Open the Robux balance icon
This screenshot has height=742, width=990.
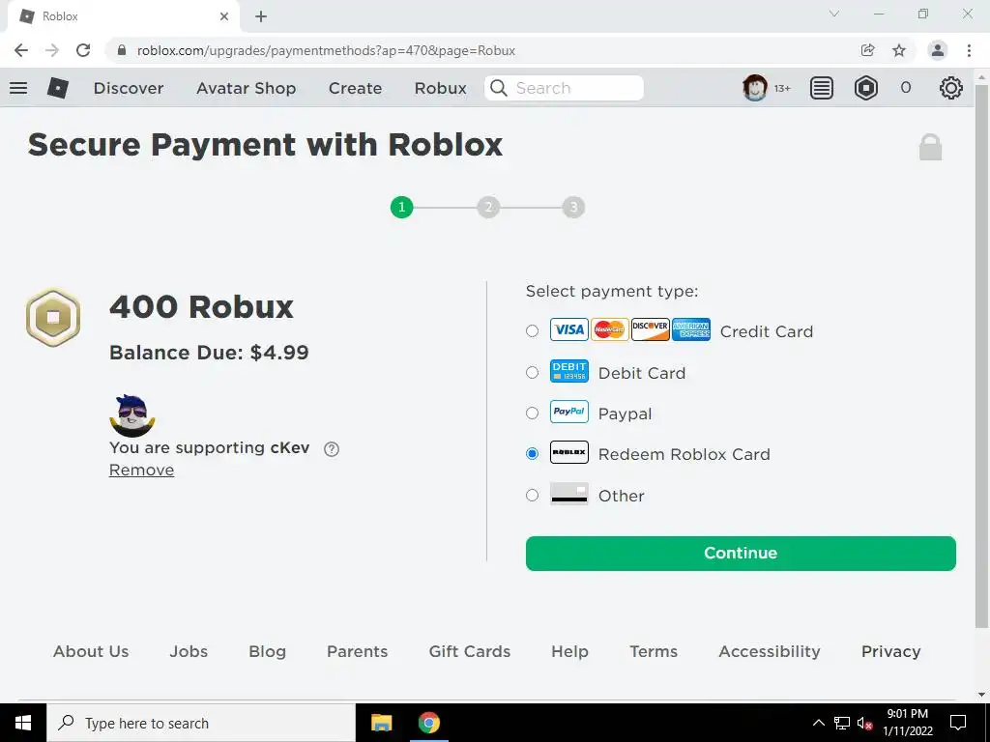(866, 88)
